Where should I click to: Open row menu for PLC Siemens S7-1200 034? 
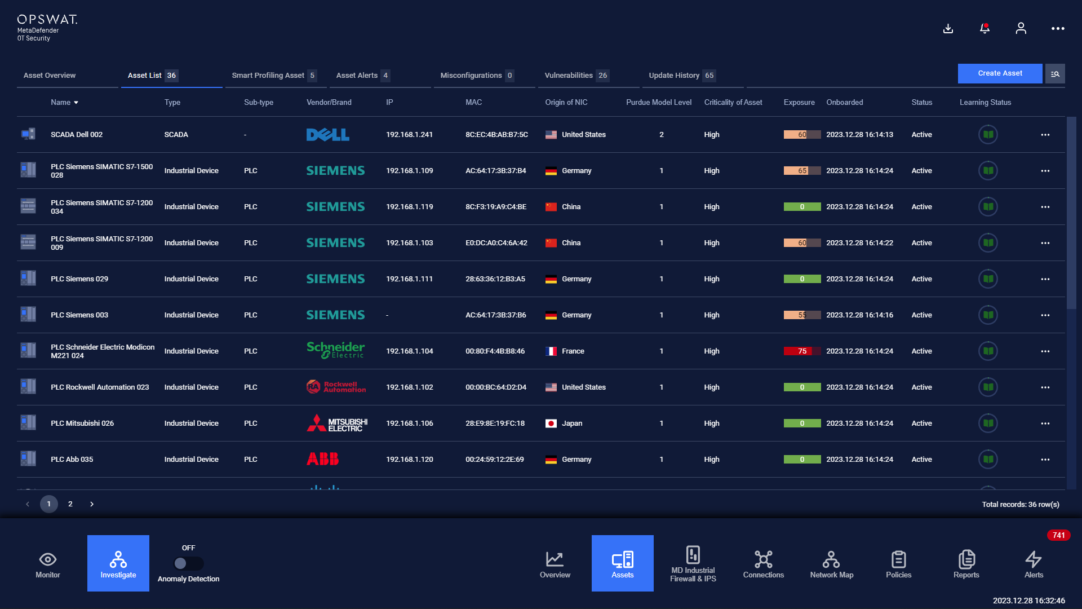[1045, 207]
